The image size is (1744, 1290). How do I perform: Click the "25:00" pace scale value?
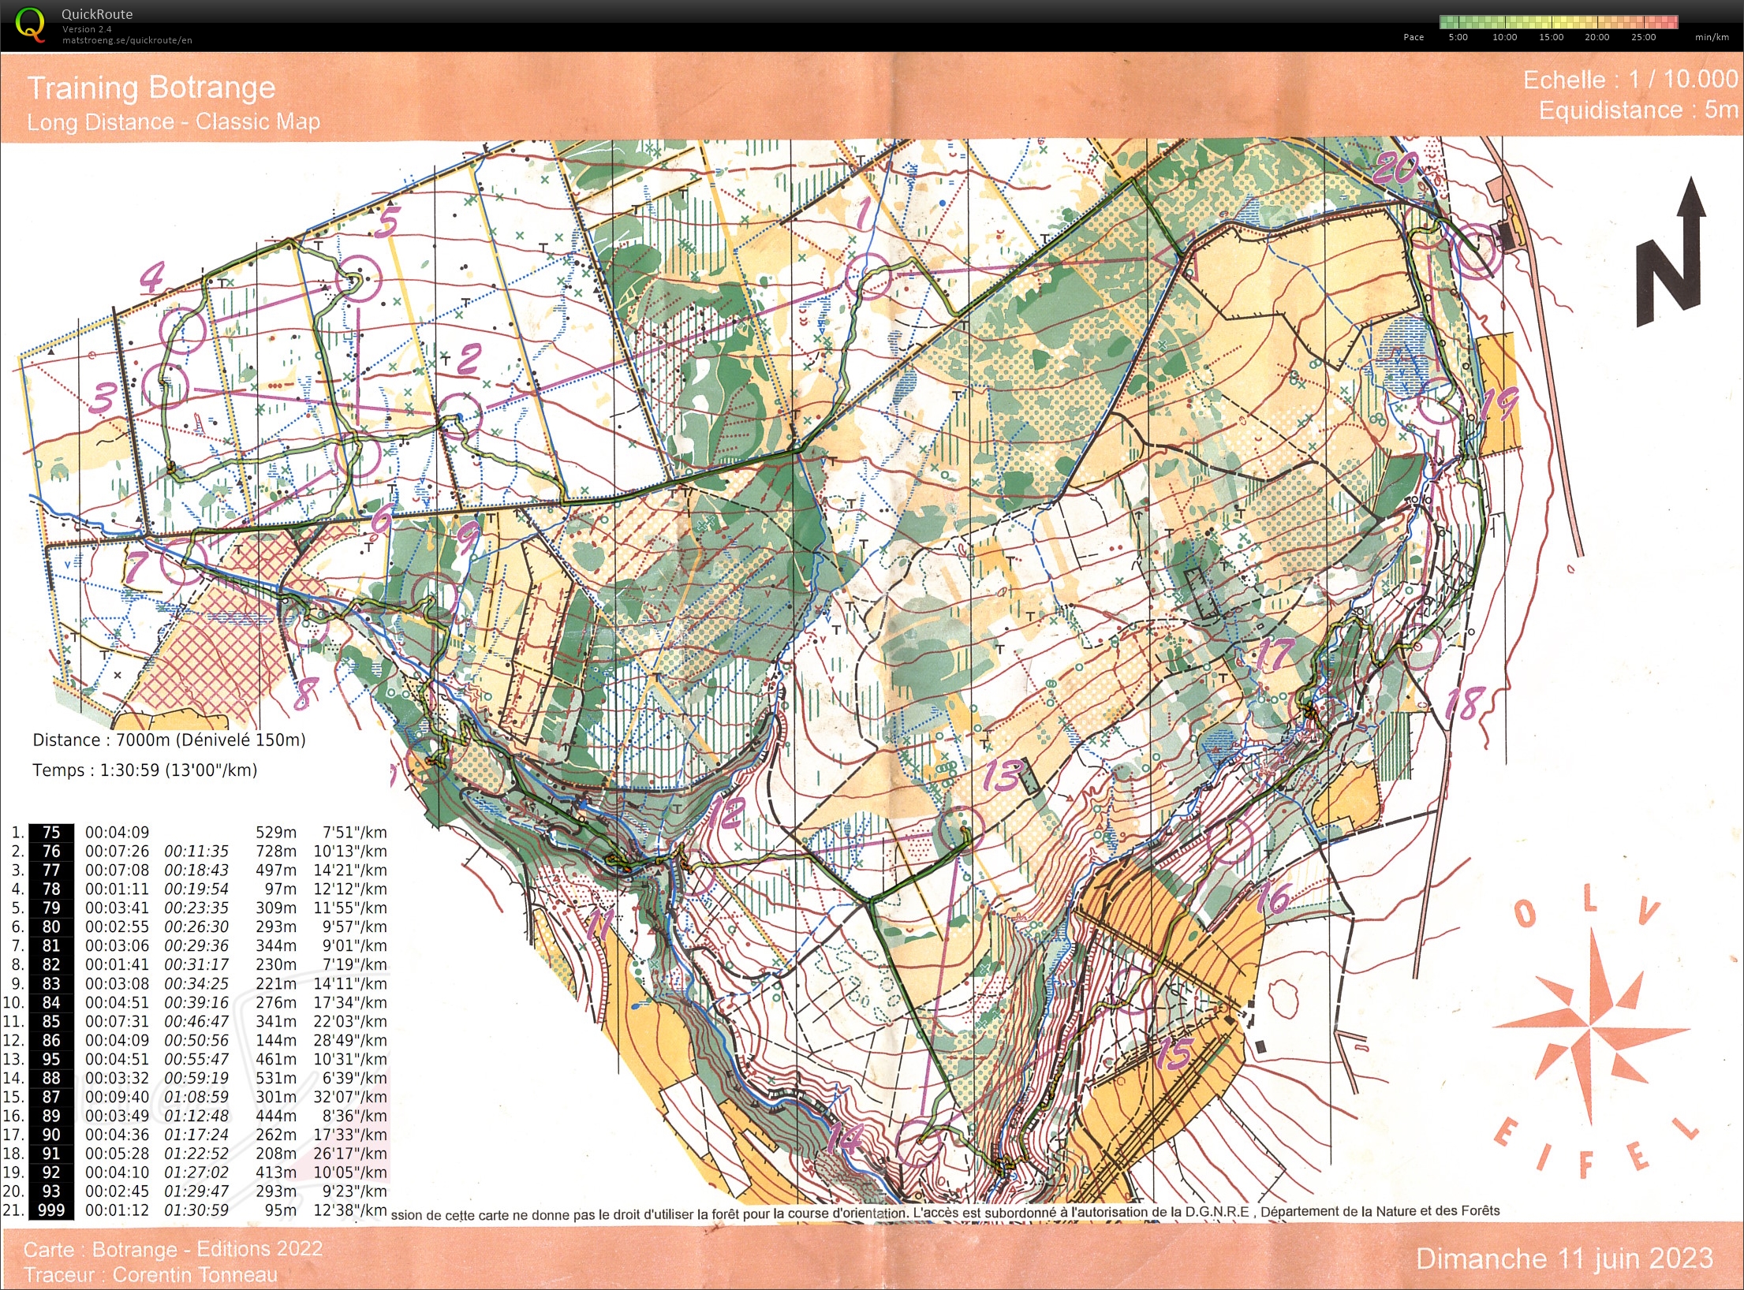[x=1644, y=37]
